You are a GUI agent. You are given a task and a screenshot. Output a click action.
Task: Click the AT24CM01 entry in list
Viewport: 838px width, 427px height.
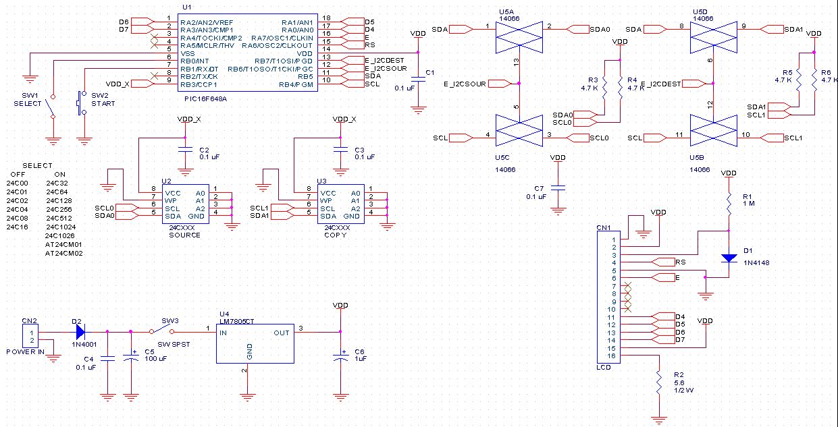coord(63,245)
